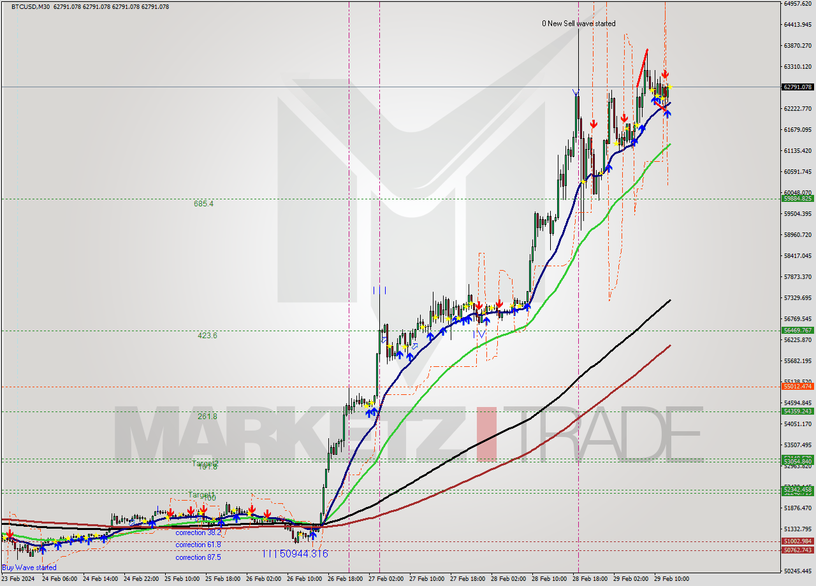Image resolution: width=816 pixels, height=586 pixels.
Task: Click the '24 Feb 14:00' time axis label
Action: 100,579
